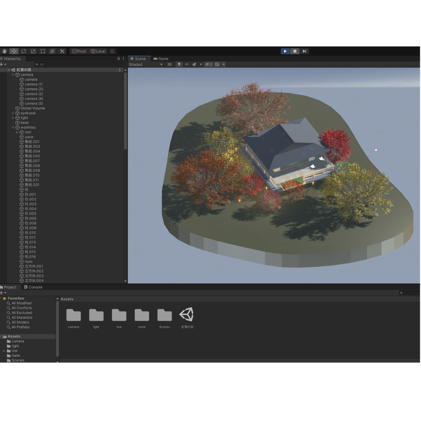The width and height of the screenshot is (421, 421).
Task: Select the Rect tool
Action: 43,51
